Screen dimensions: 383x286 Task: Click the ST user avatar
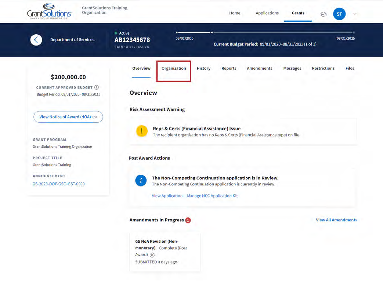[x=339, y=14]
